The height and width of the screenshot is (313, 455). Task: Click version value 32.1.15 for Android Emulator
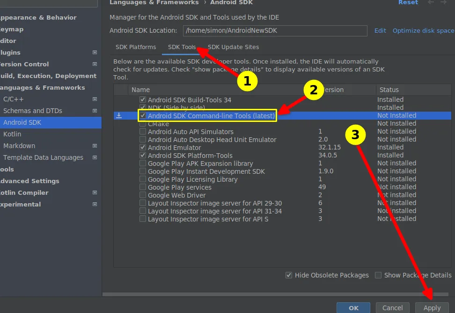pos(330,147)
